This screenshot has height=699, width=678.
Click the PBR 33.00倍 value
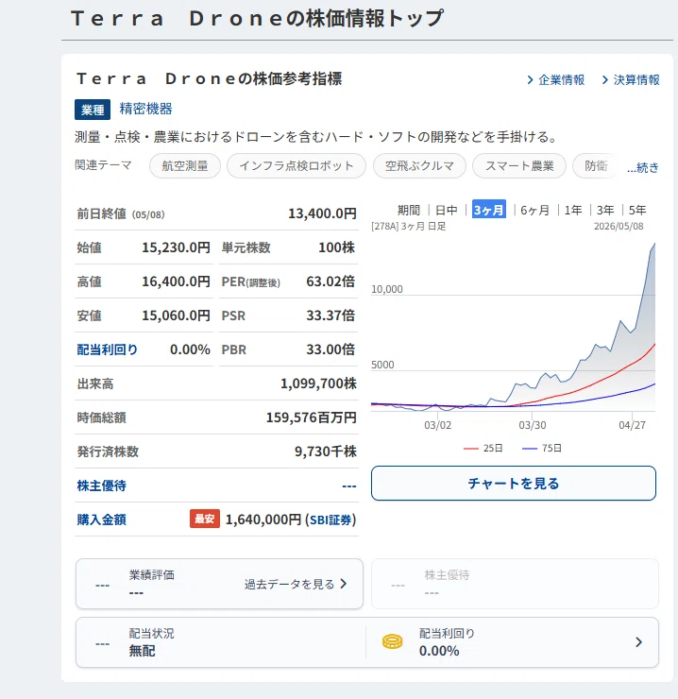click(331, 349)
